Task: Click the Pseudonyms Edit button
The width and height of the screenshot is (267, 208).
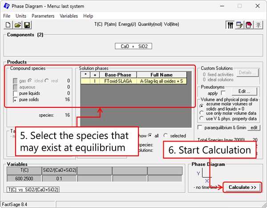Action: [x=244, y=91]
